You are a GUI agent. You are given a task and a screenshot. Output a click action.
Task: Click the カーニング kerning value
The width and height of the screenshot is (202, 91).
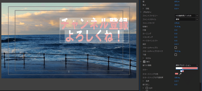point(176,34)
